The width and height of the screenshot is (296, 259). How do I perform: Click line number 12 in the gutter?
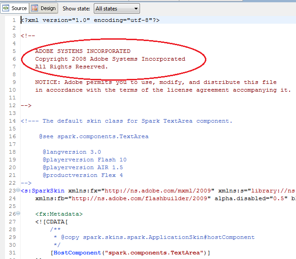point(12,105)
